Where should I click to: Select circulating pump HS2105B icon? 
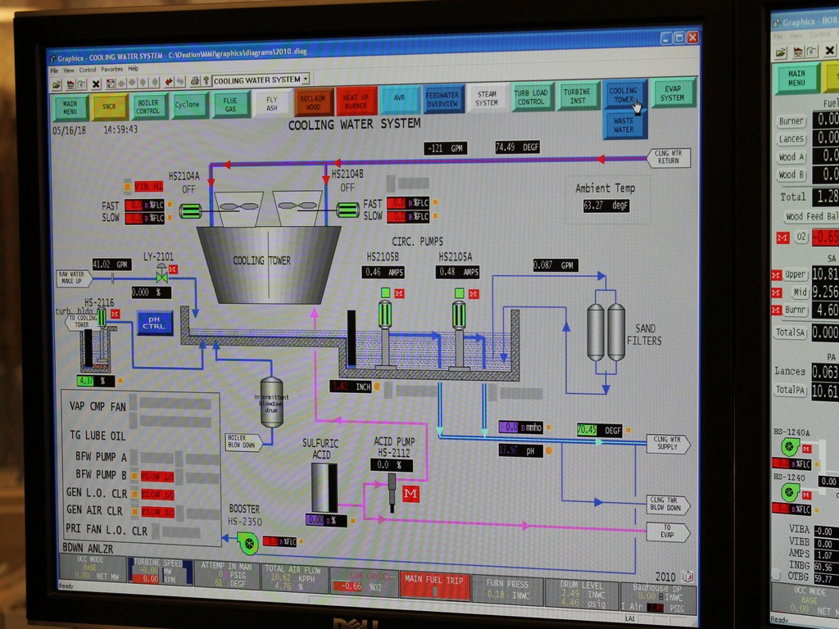tap(385, 314)
